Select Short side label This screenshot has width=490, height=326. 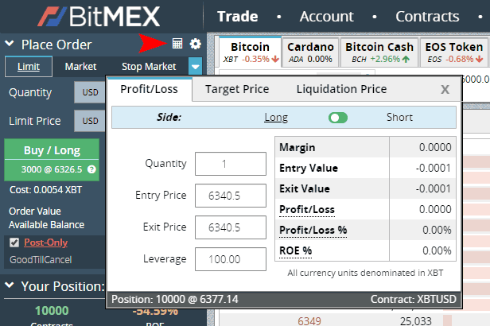(x=399, y=118)
